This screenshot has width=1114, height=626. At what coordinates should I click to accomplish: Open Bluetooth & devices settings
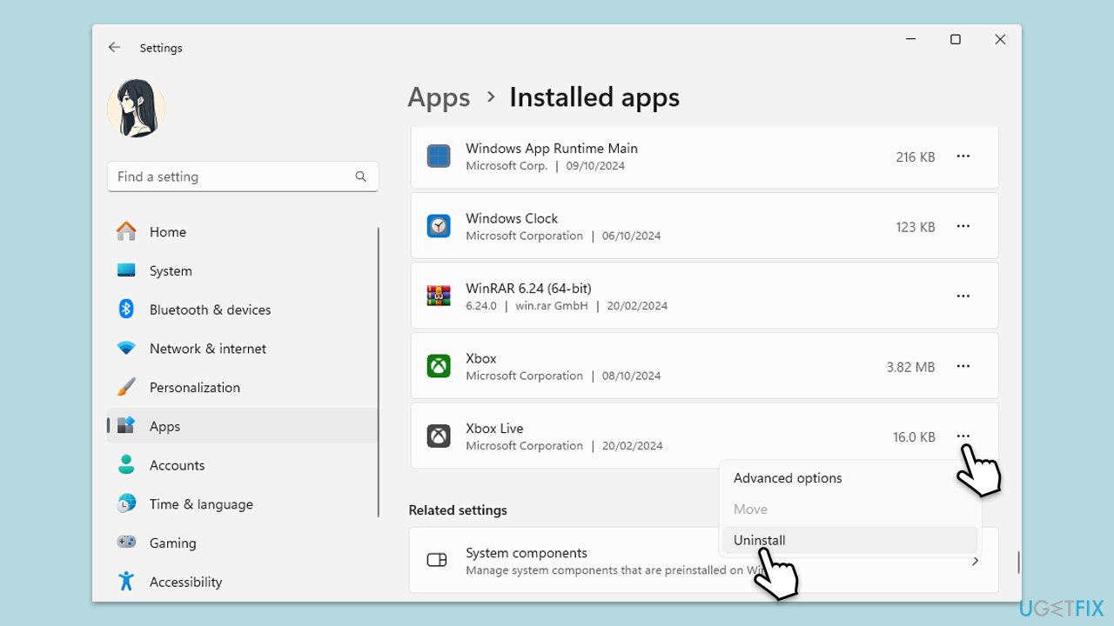[x=243, y=310]
